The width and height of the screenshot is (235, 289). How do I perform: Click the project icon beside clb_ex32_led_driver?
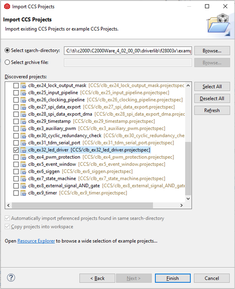23,150
